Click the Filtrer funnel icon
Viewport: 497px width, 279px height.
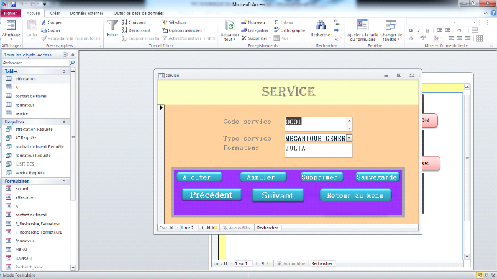pyautogui.click(x=112, y=26)
